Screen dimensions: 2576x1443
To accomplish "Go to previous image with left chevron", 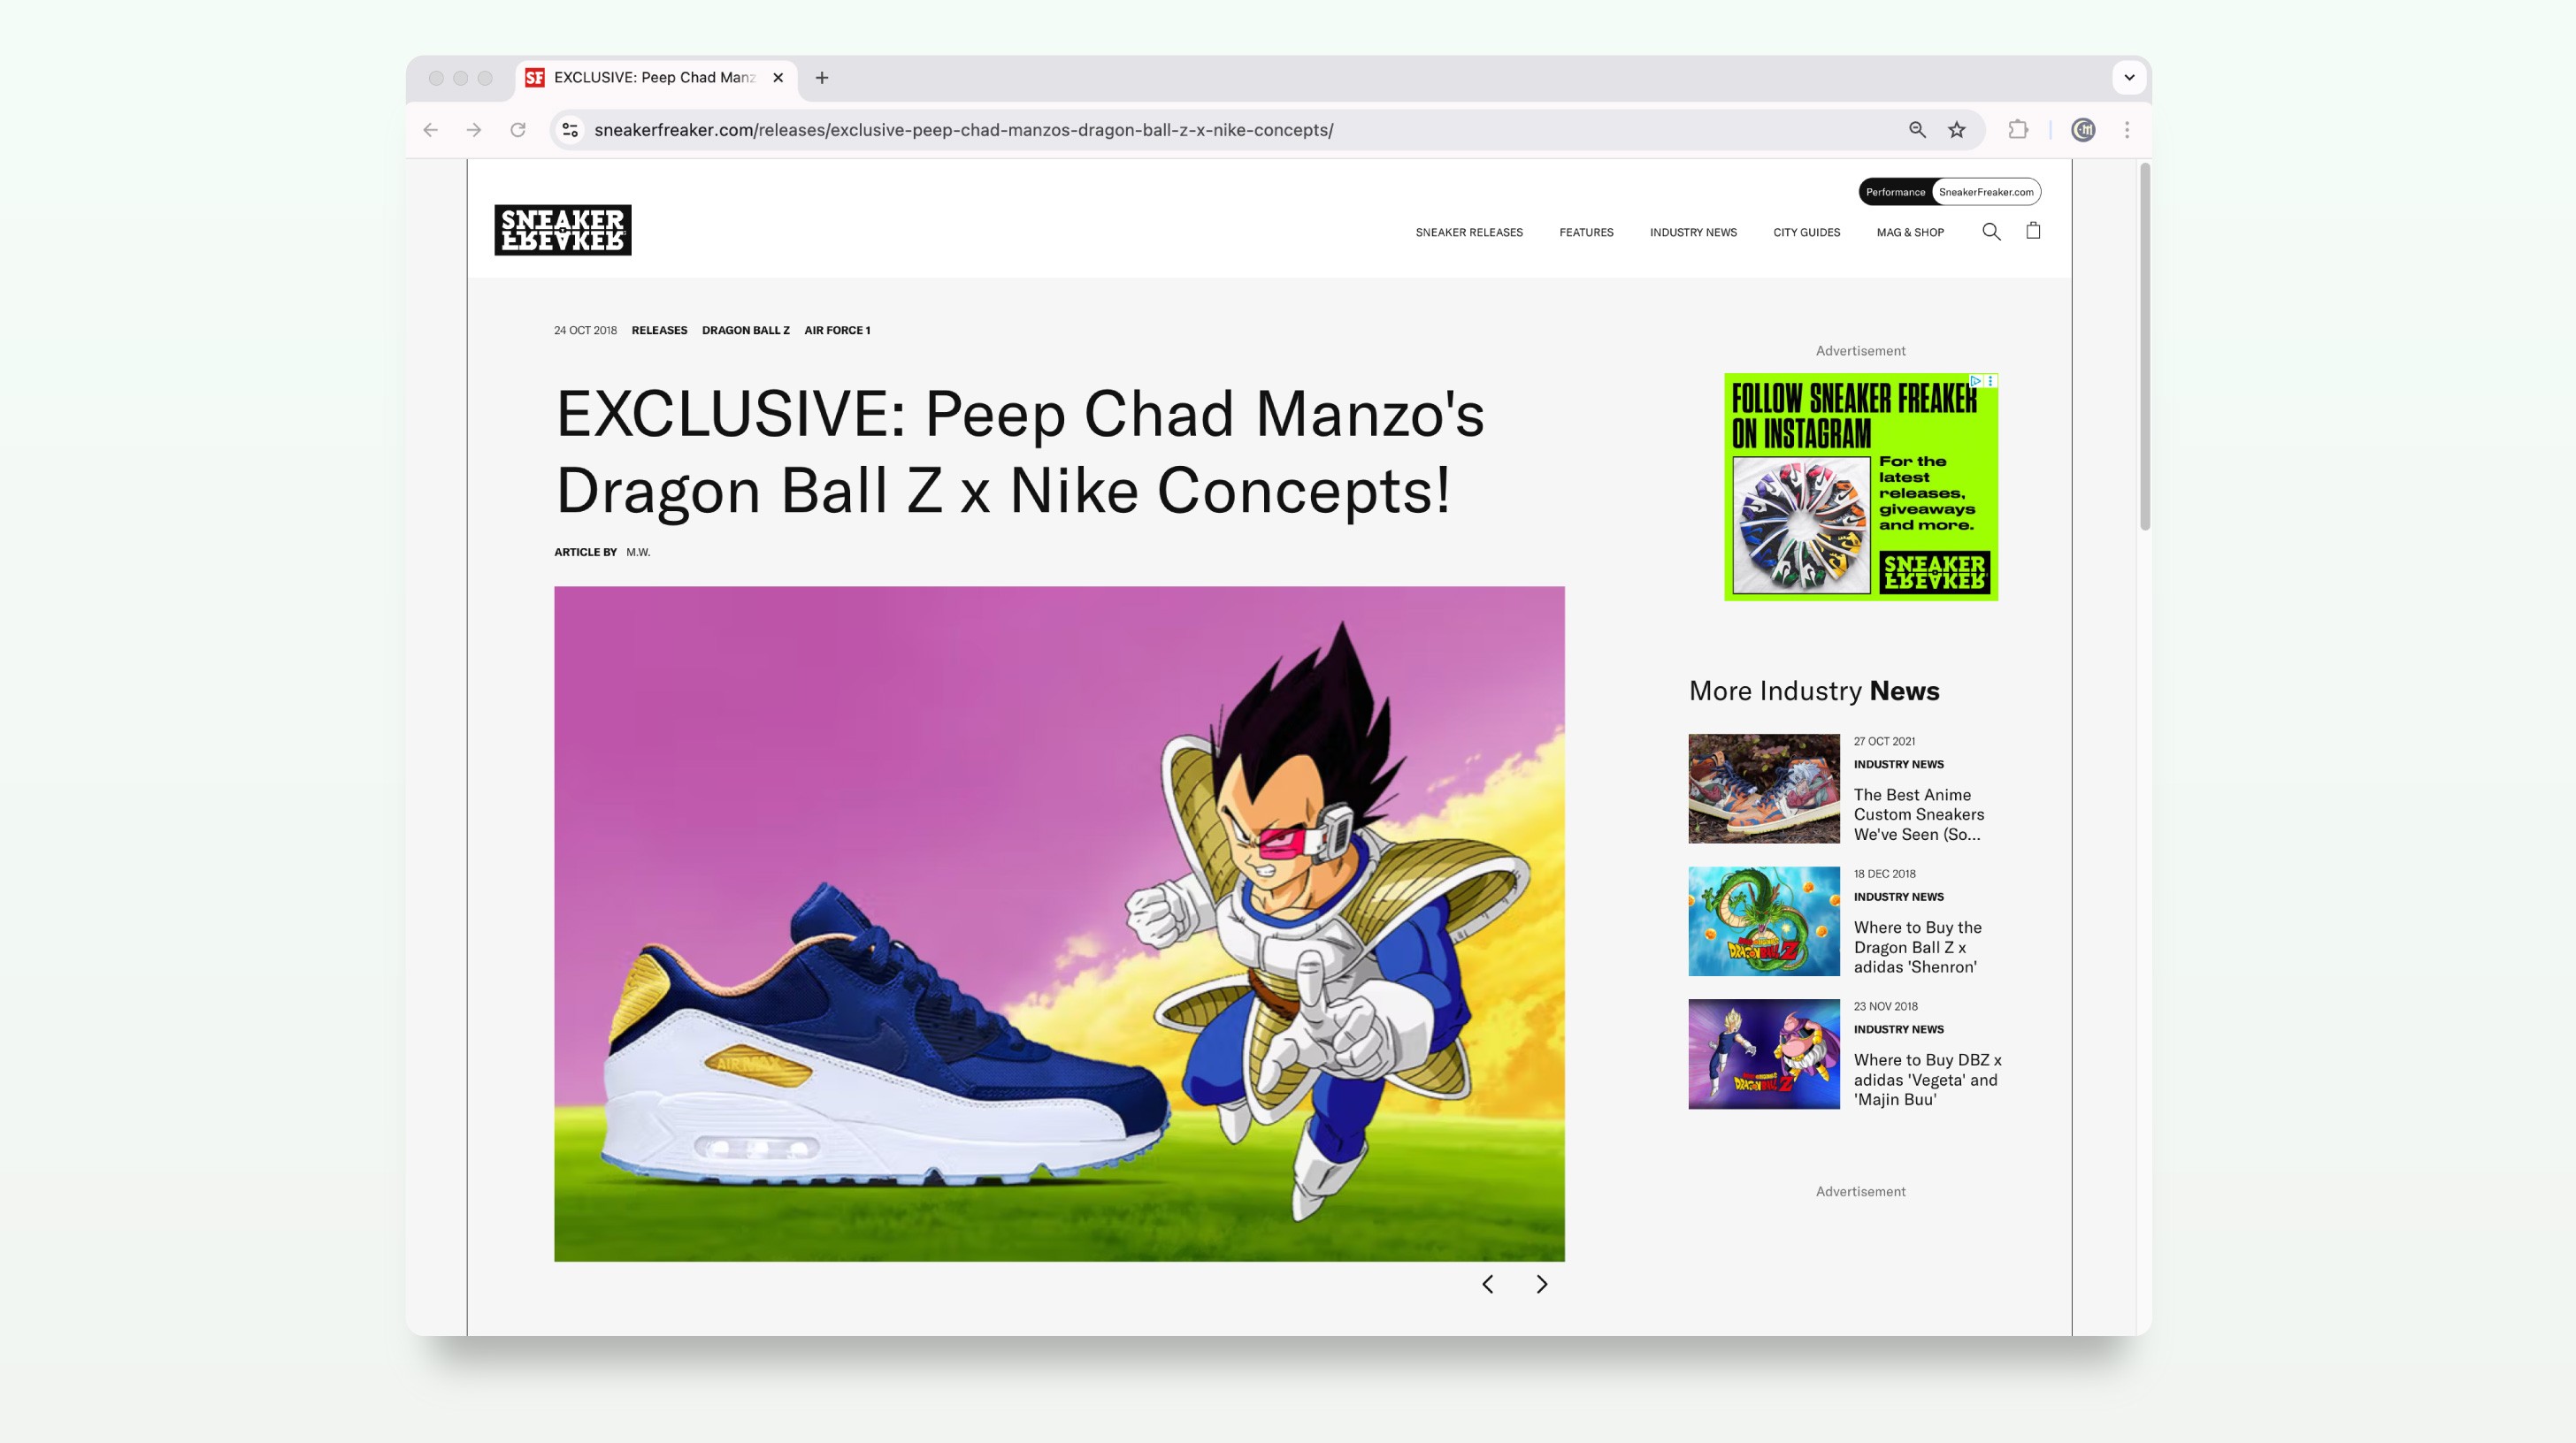I will [1488, 1284].
